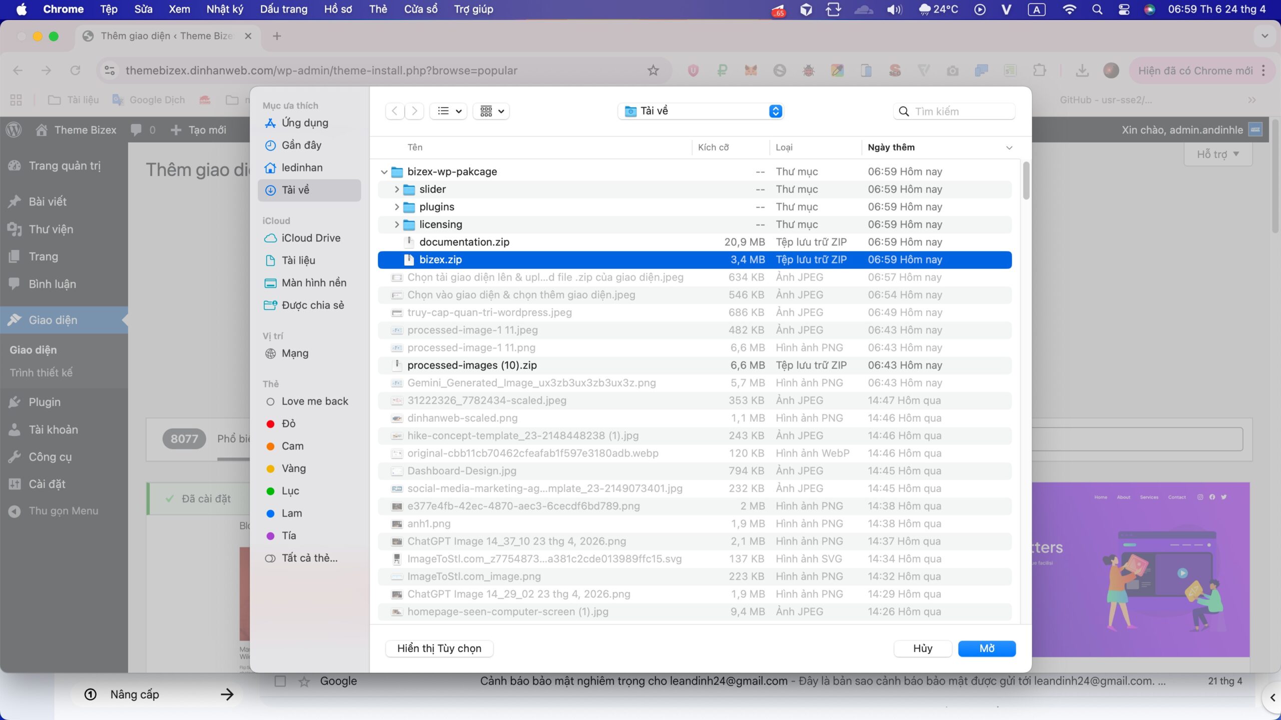Click the back arrow in file dialog
Viewport: 1281px width, 720px height.
(395, 111)
